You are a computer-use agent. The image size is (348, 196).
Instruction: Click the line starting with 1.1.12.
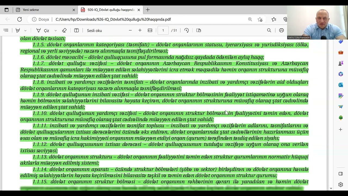click(x=171, y=144)
